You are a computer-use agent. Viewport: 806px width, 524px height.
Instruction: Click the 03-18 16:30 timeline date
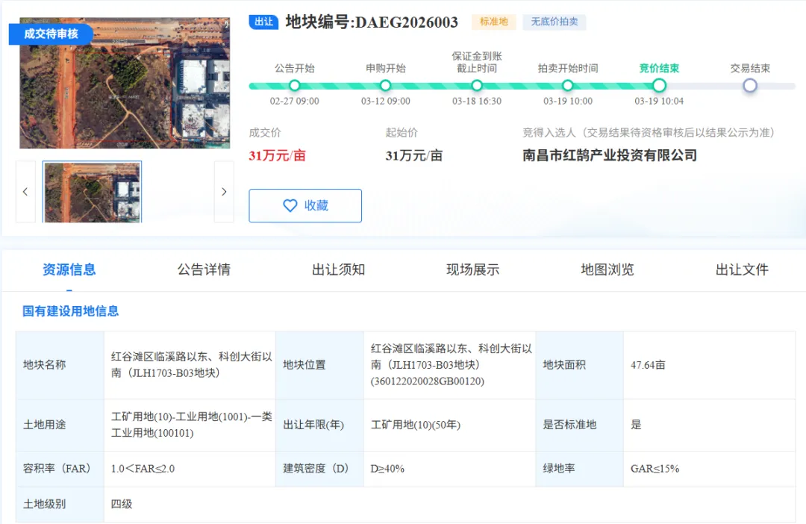(x=477, y=102)
